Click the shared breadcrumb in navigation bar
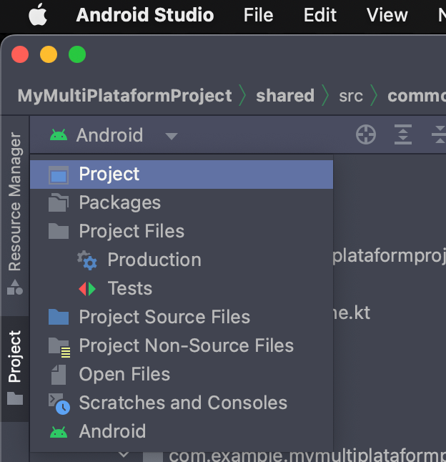 click(x=285, y=96)
